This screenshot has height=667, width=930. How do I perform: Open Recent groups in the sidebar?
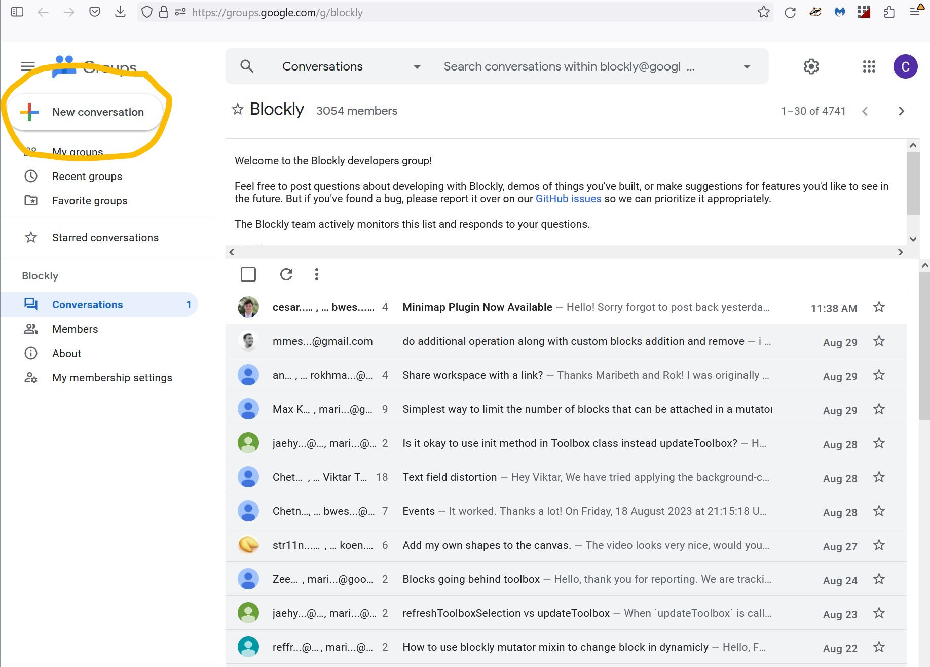[x=87, y=176]
